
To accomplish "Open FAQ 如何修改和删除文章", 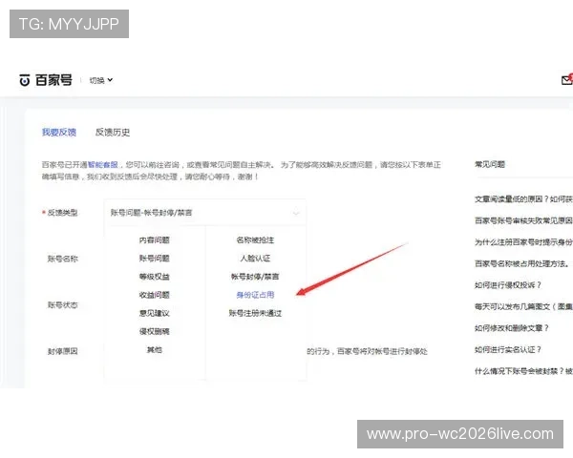I will point(512,328).
